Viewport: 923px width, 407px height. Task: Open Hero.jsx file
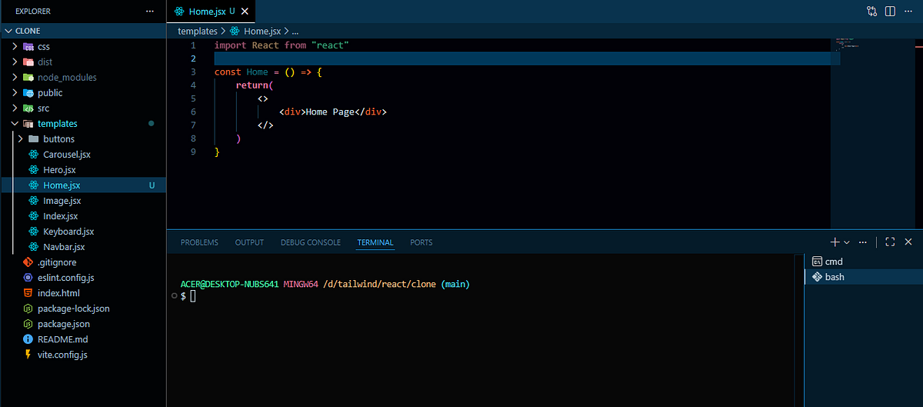[84, 169]
